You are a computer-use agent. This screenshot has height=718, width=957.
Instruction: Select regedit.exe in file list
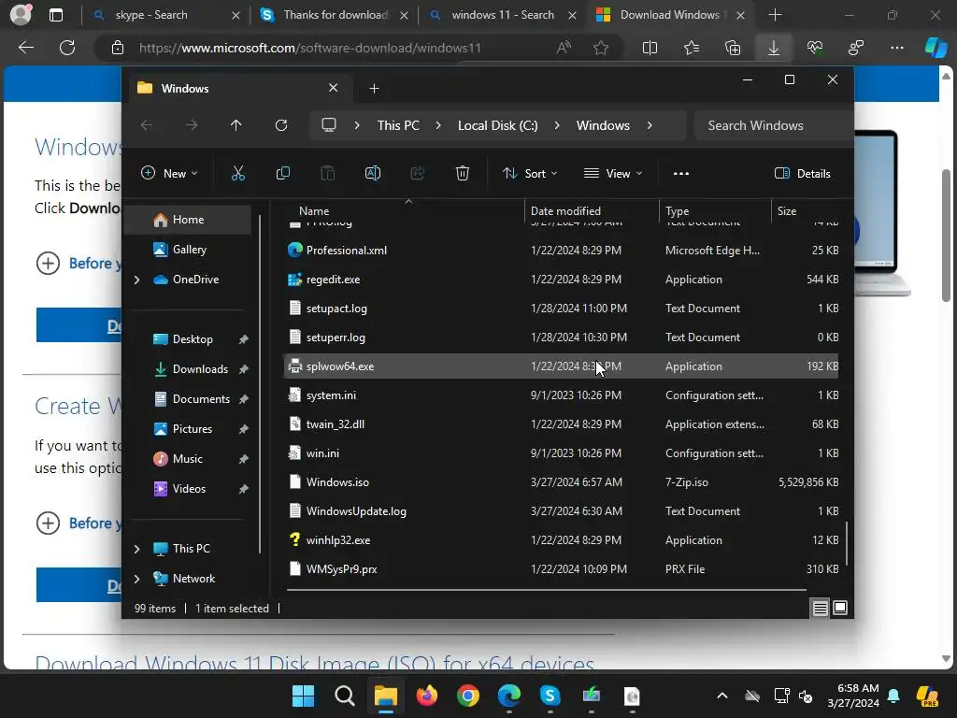tap(562, 280)
